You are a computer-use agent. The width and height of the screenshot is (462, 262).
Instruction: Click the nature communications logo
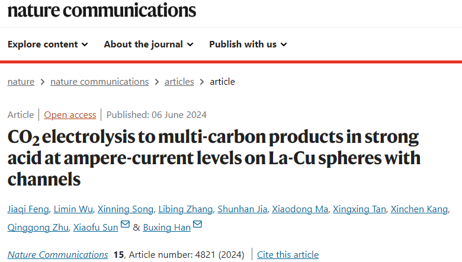tap(102, 10)
